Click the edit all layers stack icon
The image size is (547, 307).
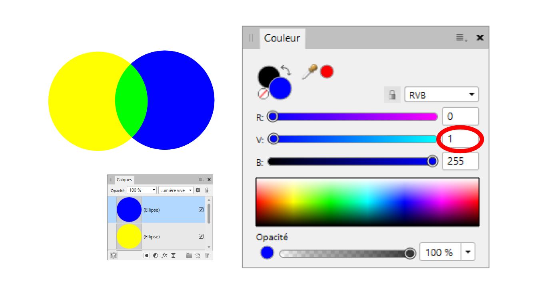(x=114, y=255)
